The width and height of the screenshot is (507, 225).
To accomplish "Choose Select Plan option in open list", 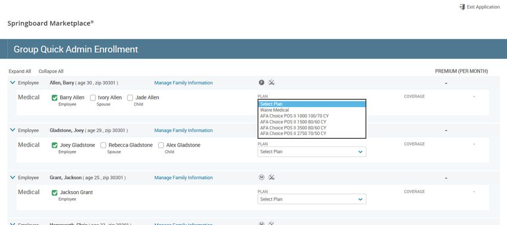I will point(312,104).
